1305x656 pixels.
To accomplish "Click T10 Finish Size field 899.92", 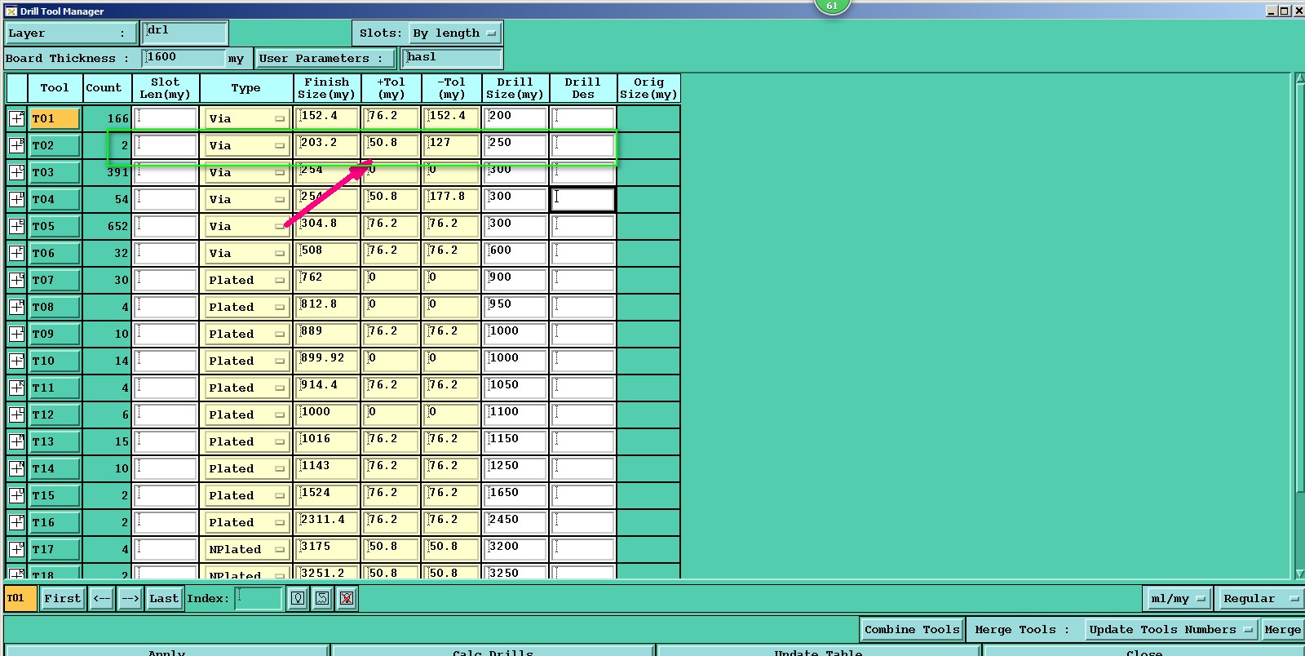I will click(x=327, y=361).
